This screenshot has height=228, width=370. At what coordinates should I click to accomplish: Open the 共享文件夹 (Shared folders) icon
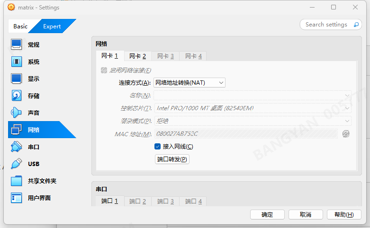pos(16,181)
